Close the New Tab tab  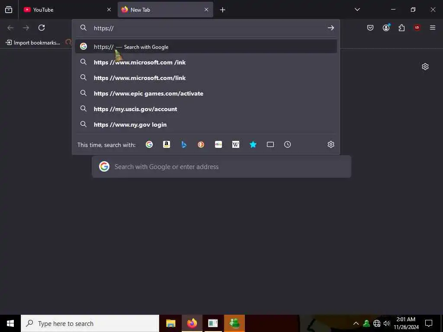pos(206,10)
